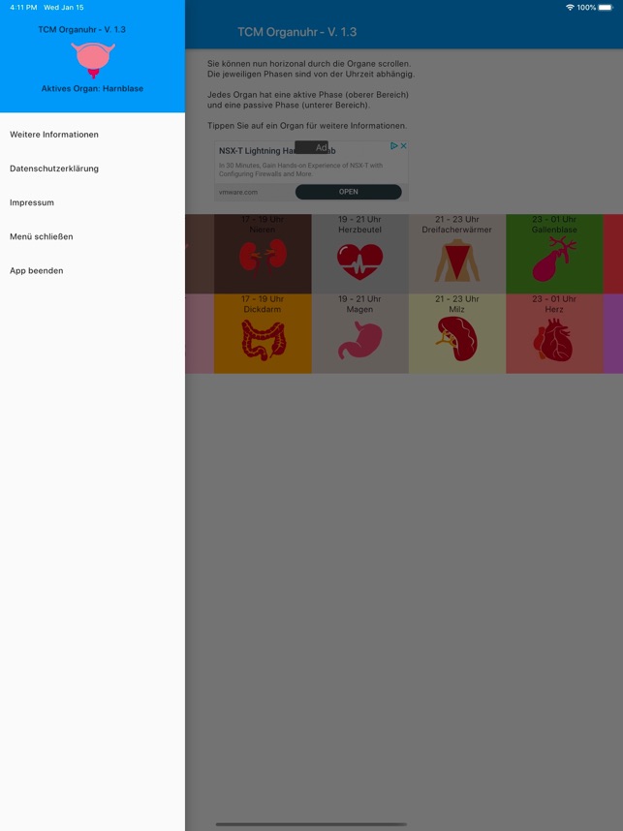Click the battery status icon

tap(606, 8)
